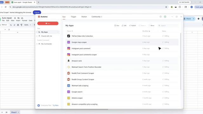
Task: Click the Reddit Group Content Scraper icon
Action: click(69, 79)
